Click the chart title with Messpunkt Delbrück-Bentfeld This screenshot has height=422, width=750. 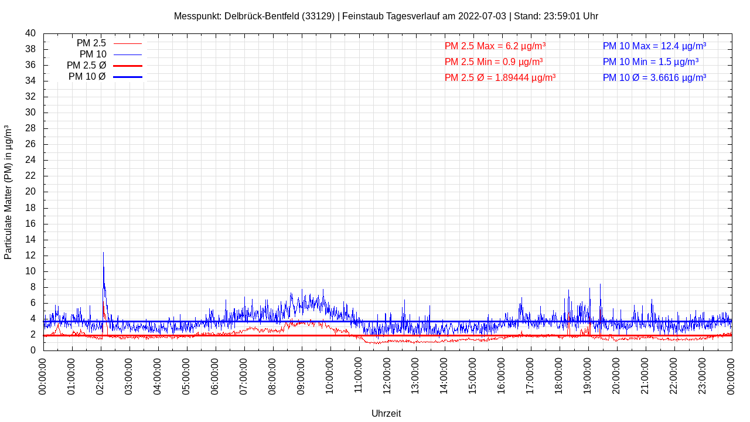click(x=386, y=16)
